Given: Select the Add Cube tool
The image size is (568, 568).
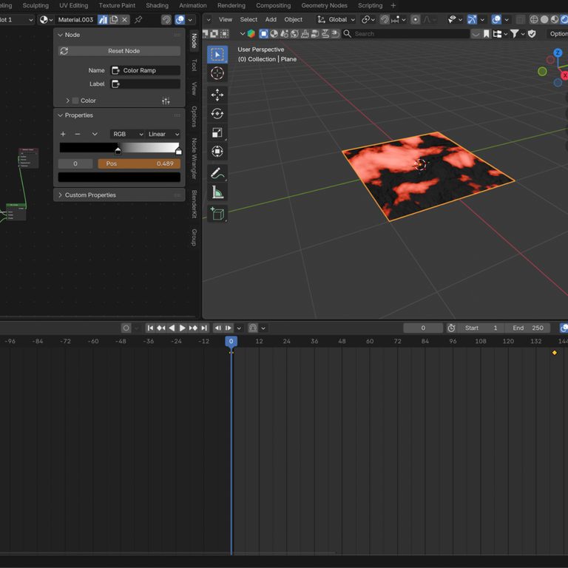Looking at the screenshot, I should coord(217,214).
